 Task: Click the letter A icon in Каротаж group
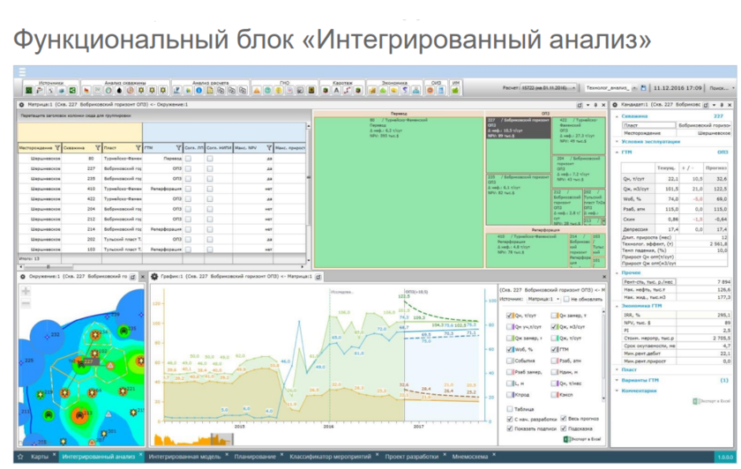tap(337, 90)
